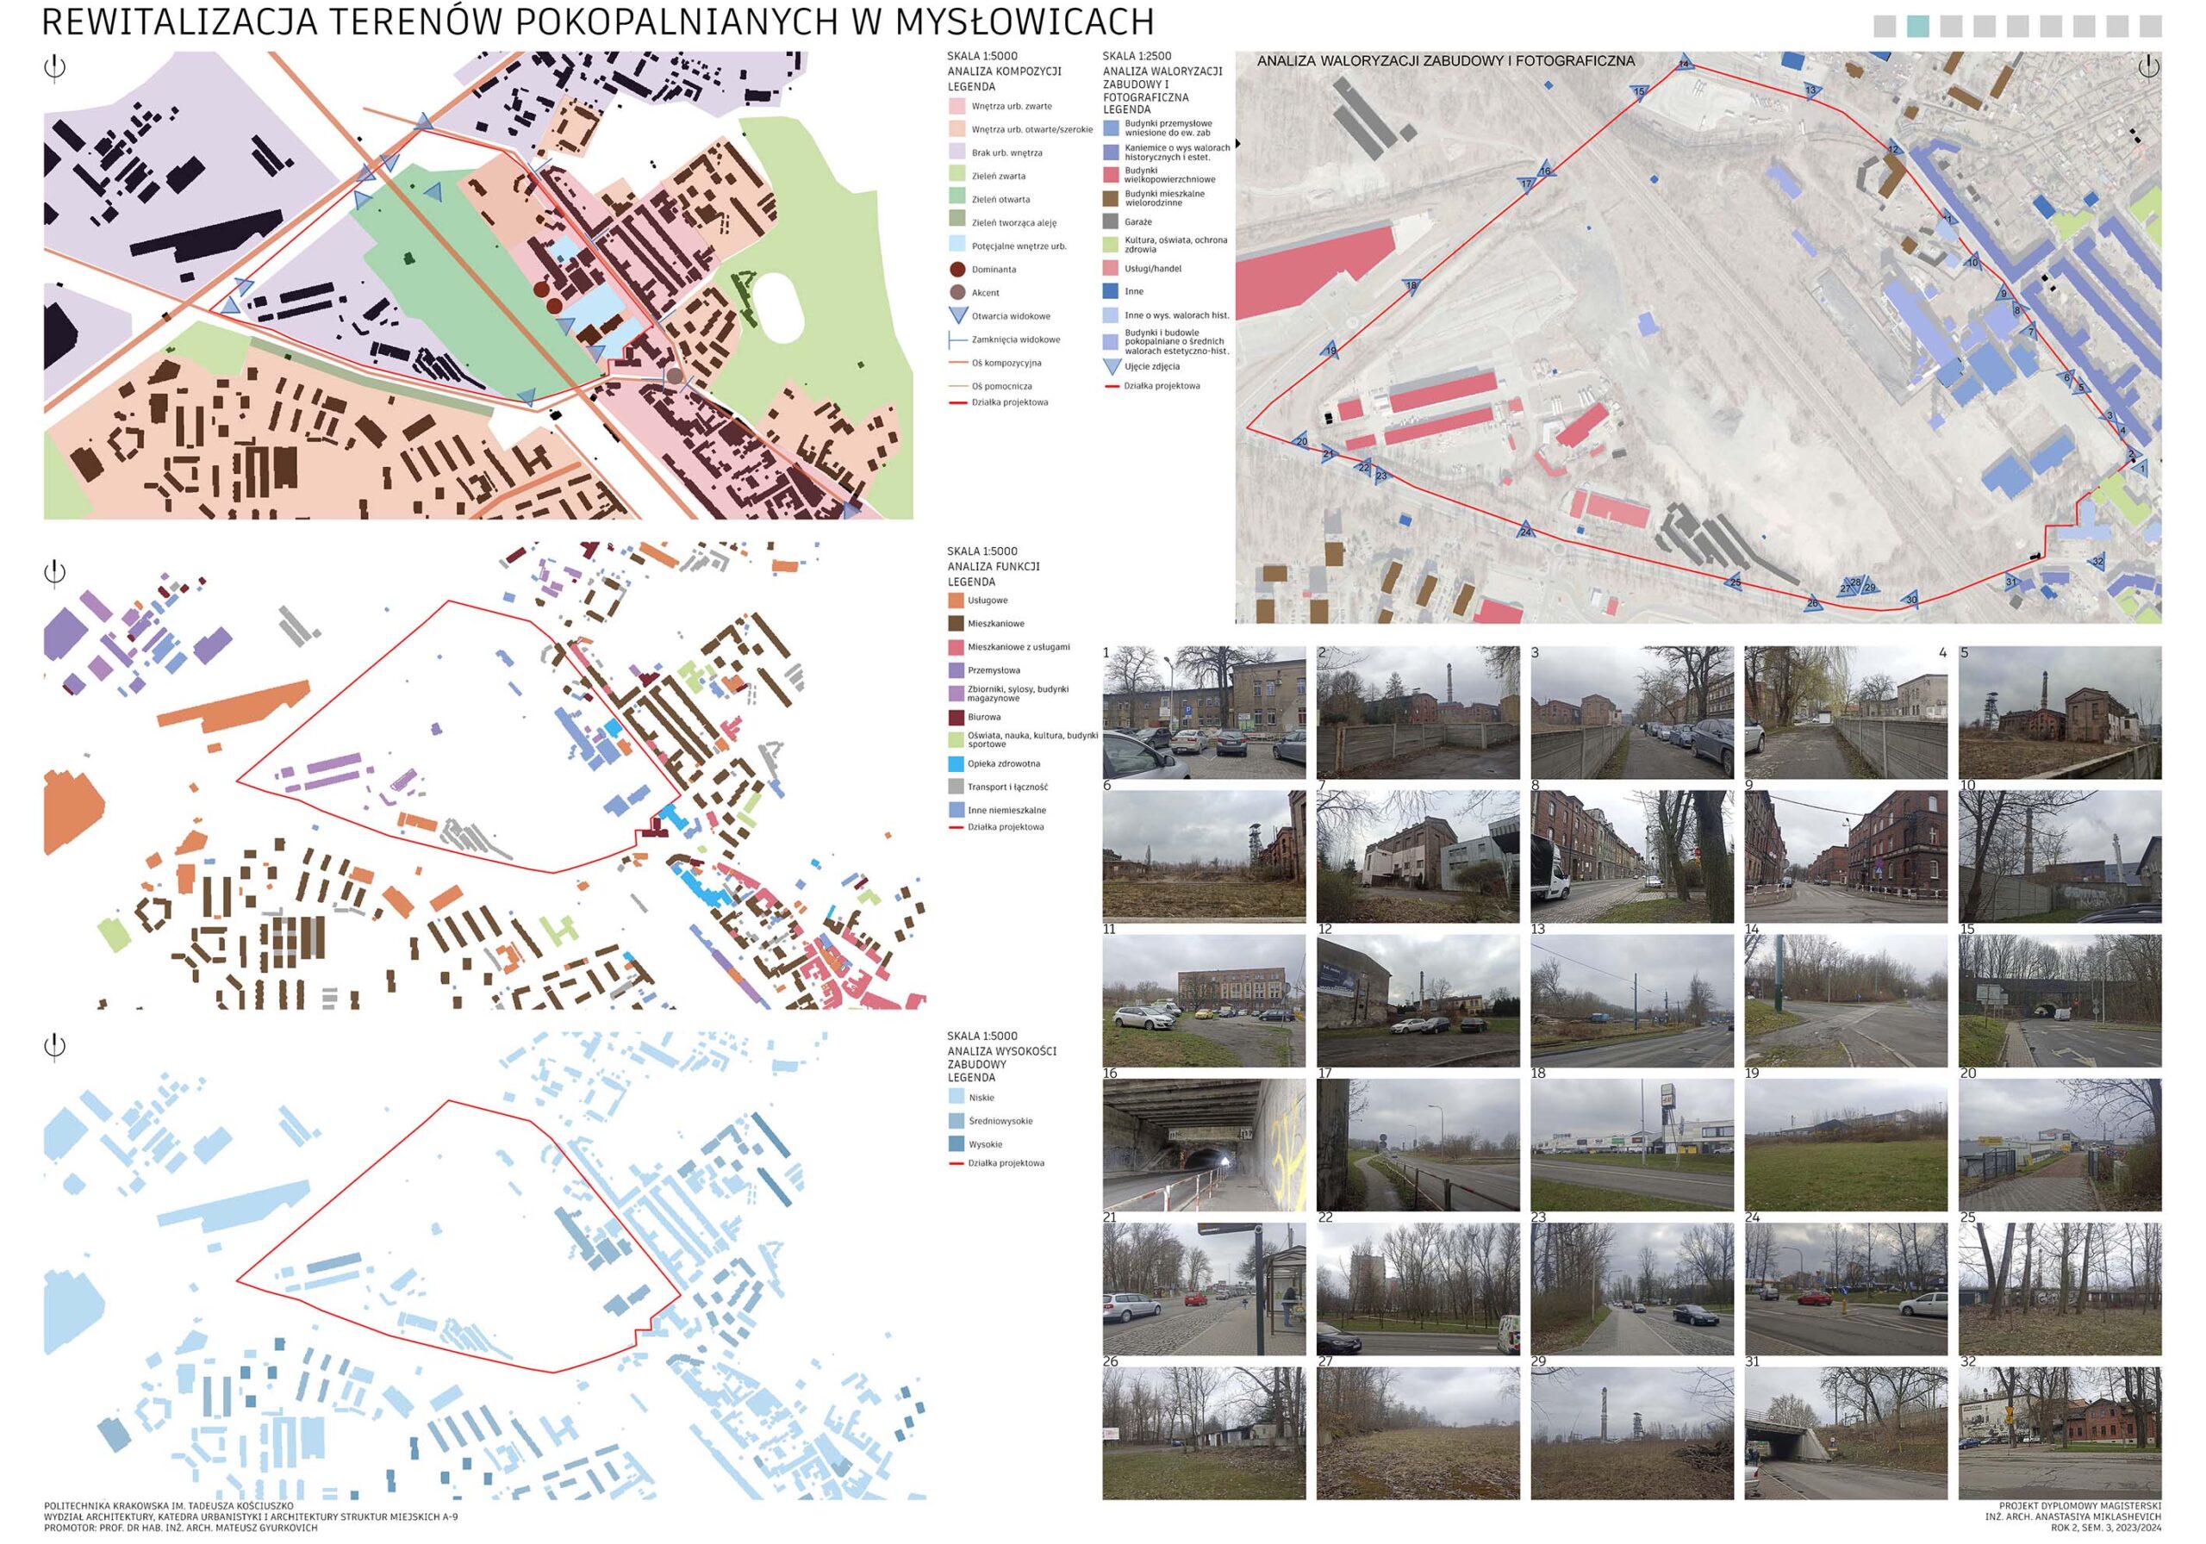Open photo thumbnail number 10
The width and height of the screenshot is (2206, 1544).
2060,856
